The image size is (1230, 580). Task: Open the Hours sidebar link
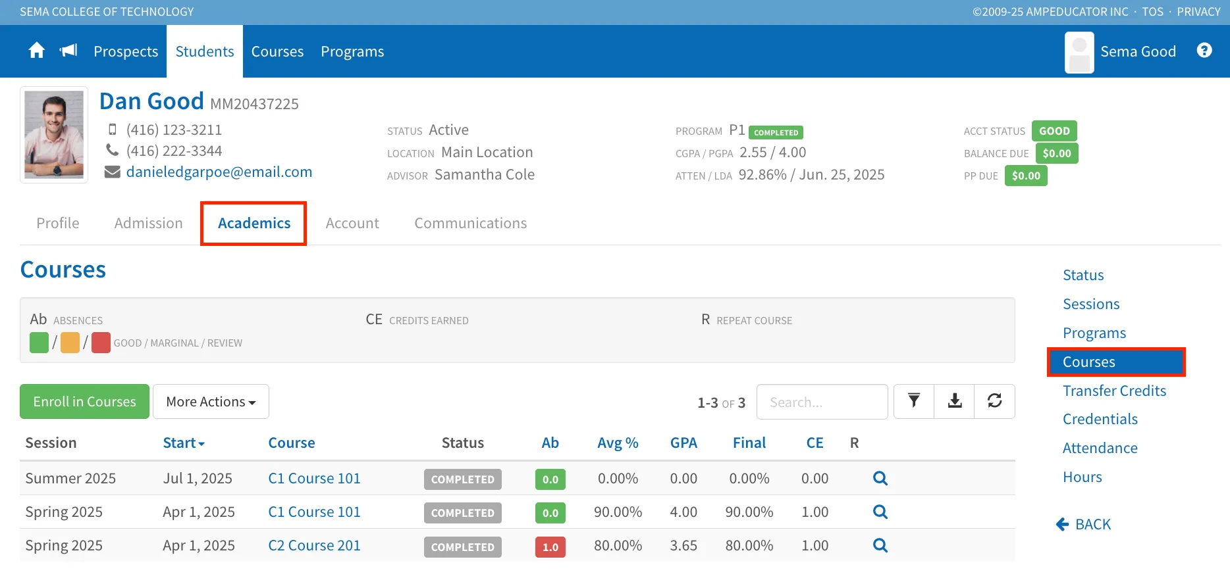1082,477
